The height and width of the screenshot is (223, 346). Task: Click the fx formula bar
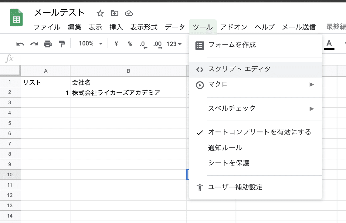click(x=9, y=58)
